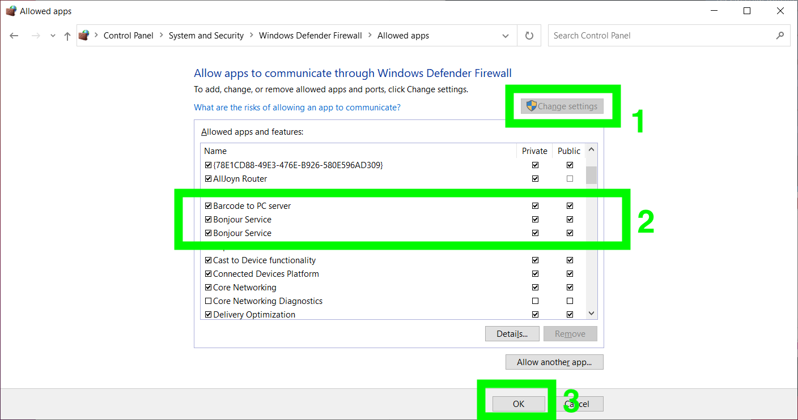
Task: Click the Allowed apps title bar icon
Action: pyautogui.click(x=11, y=11)
